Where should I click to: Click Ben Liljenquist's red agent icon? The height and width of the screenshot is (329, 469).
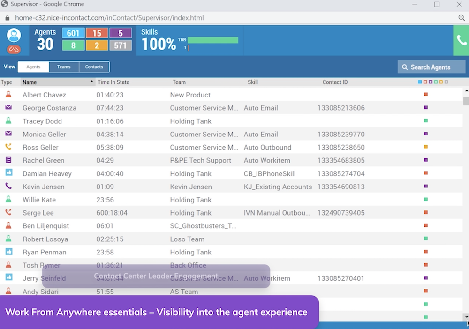click(x=8, y=225)
